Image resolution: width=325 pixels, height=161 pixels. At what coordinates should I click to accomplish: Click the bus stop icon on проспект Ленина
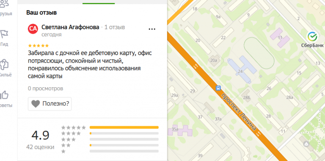[x=218, y=88]
